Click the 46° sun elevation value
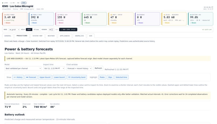 tap(52, 107)
